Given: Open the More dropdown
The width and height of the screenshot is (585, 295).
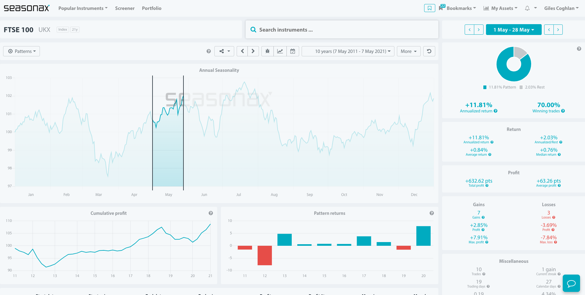Looking at the screenshot, I should click(409, 51).
